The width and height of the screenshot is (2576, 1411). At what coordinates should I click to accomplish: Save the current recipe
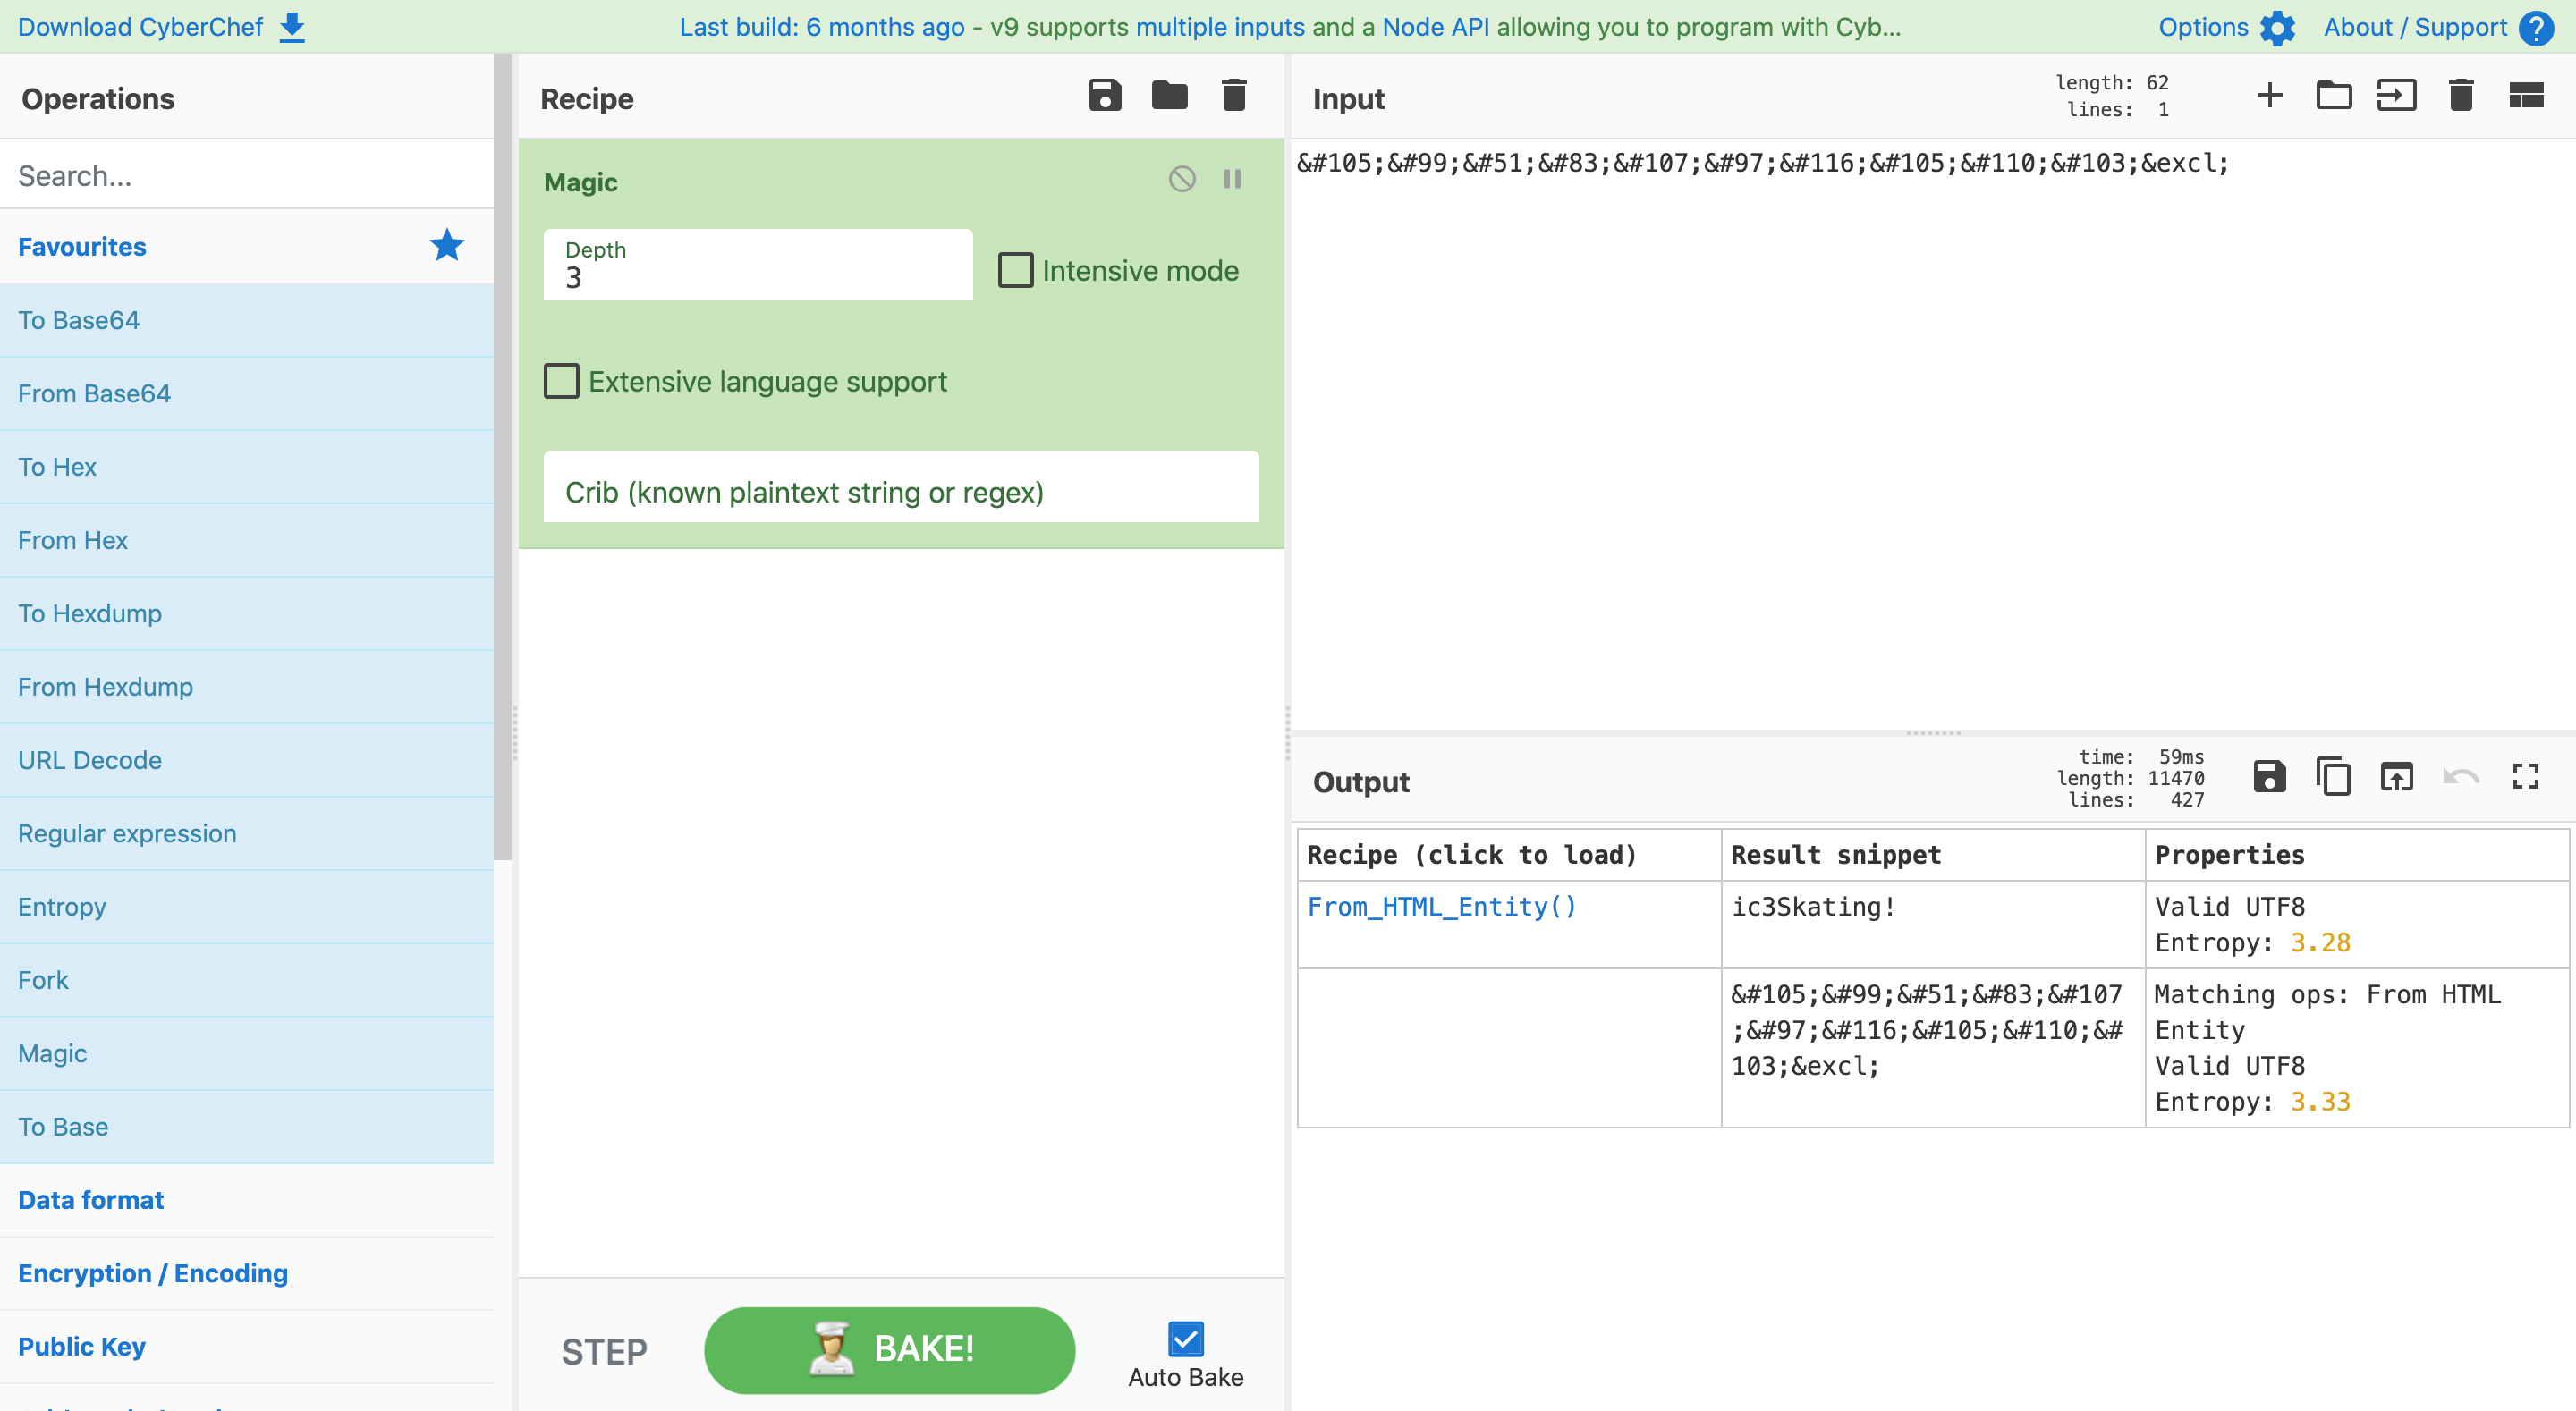[x=1104, y=95]
